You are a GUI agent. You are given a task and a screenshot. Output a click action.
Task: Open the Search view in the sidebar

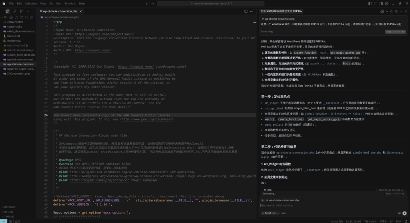(15, 11)
